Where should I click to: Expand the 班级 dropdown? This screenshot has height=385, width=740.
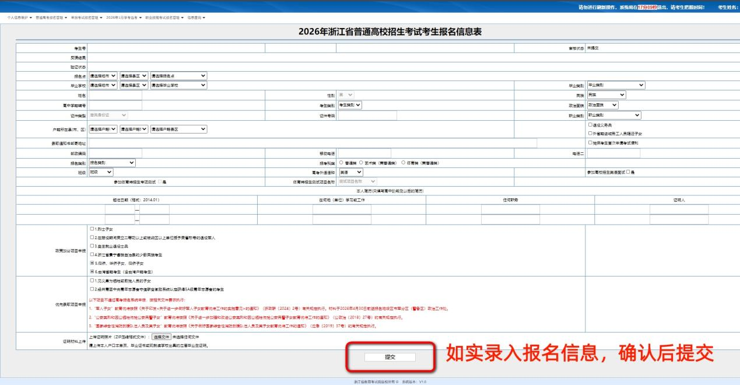(x=101, y=173)
